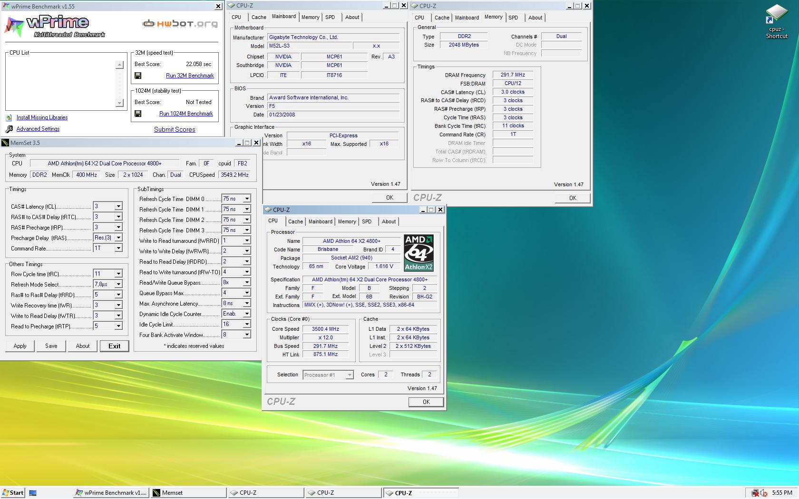The width and height of the screenshot is (799, 499).
Task: Click the hwbot.org logo
Action: coord(180,23)
